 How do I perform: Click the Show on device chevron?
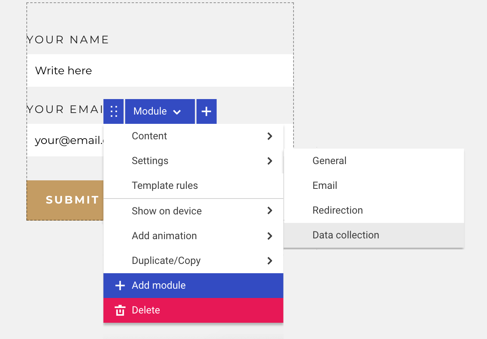coord(270,211)
